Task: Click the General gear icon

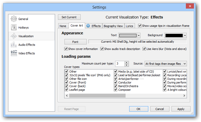Action: pos(14,19)
